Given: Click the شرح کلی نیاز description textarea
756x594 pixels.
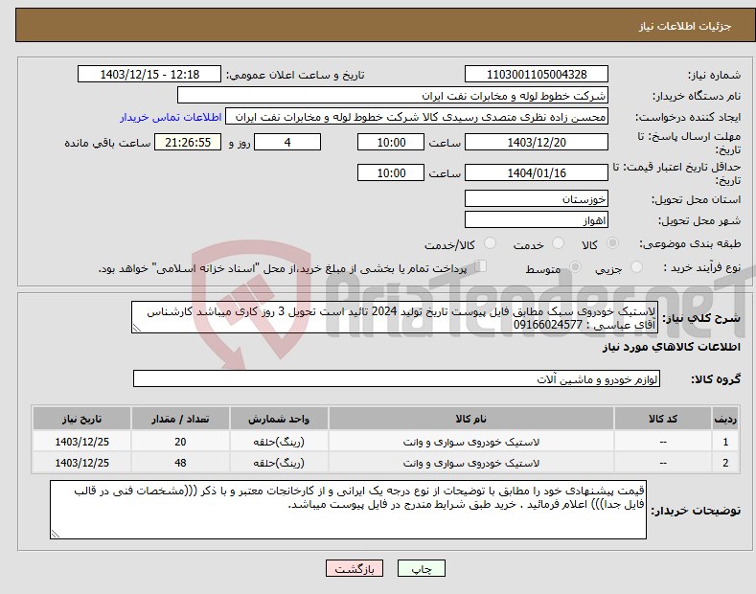Looking at the screenshot, I should (395, 317).
